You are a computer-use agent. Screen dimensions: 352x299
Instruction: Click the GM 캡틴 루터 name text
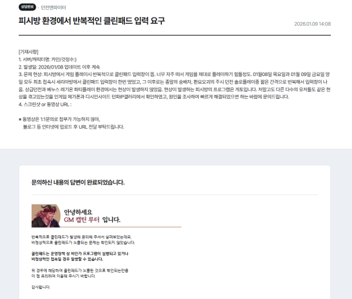click(82, 219)
